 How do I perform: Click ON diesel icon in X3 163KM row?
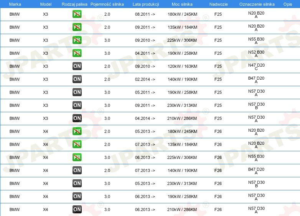(x=77, y=66)
